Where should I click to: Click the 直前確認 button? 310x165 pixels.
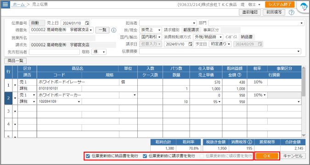point(250,12)
